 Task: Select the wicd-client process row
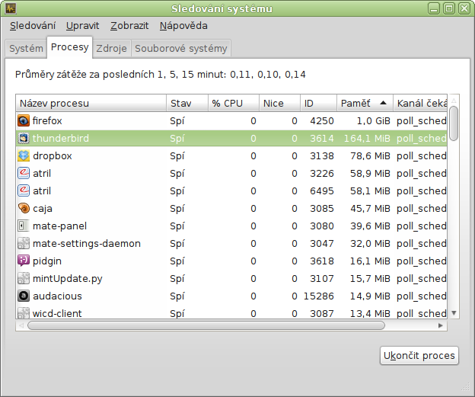click(x=228, y=312)
